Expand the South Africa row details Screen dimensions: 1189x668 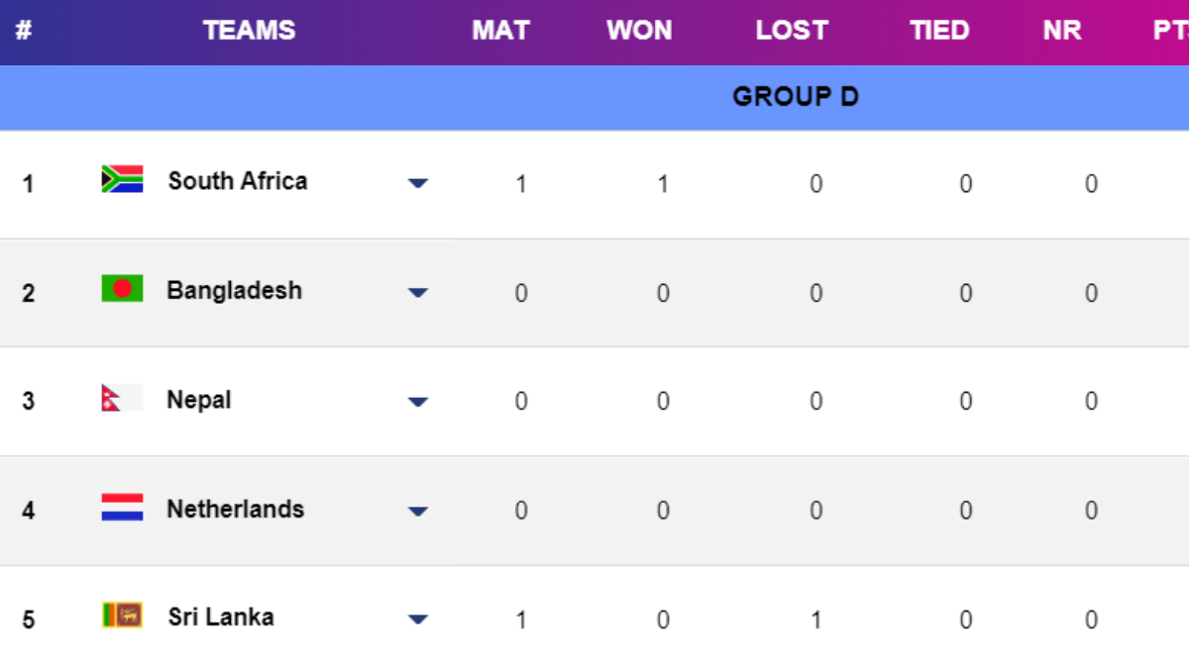[418, 183]
